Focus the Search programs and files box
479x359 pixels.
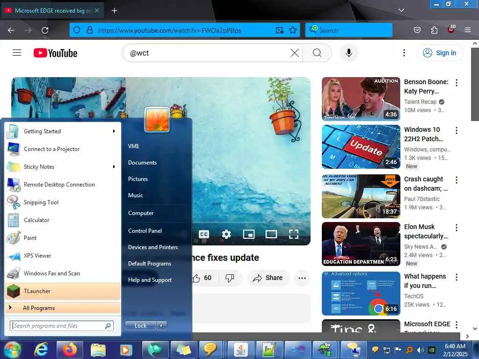(62, 326)
